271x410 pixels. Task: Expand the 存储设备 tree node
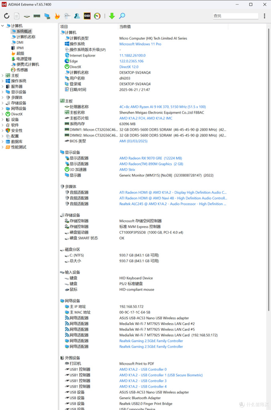(3, 103)
